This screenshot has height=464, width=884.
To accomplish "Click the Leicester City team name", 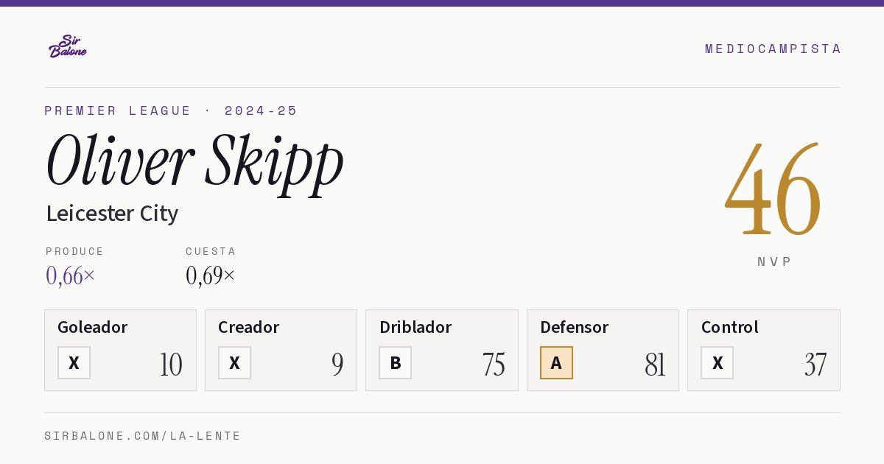I will [x=112, y=214].
